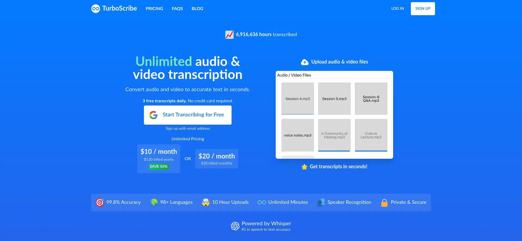Click the 10 Hour Uploads label
The width and height of the screenshot is (522, 241).
[x=231, y=202]
